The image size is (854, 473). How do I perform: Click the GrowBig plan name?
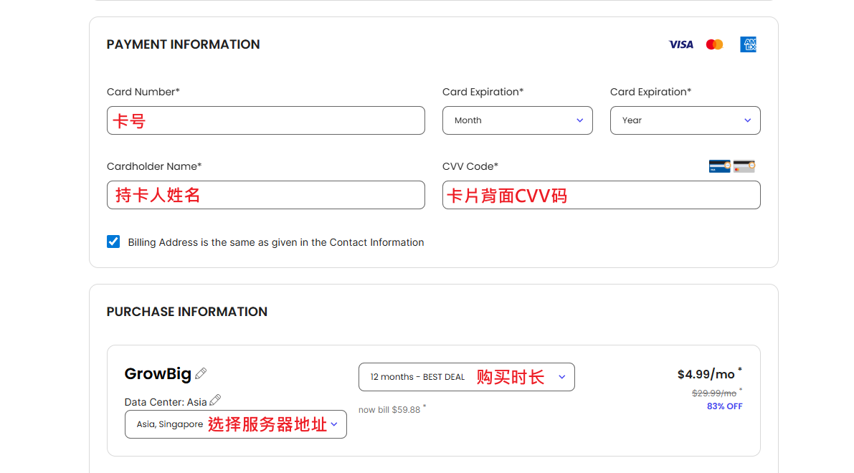[158, 373]
